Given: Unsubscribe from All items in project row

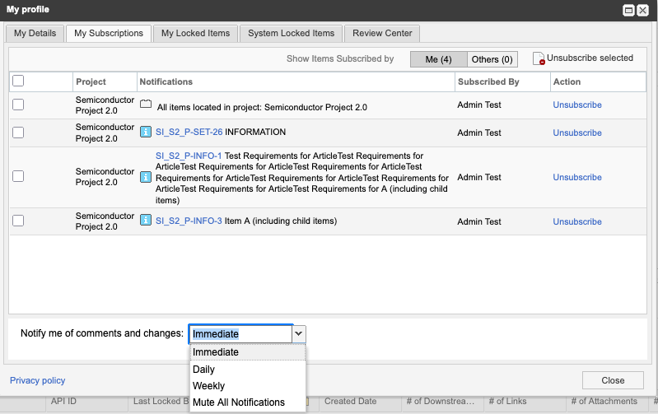Looking at the screenshot, I should (x=577, y=105).
